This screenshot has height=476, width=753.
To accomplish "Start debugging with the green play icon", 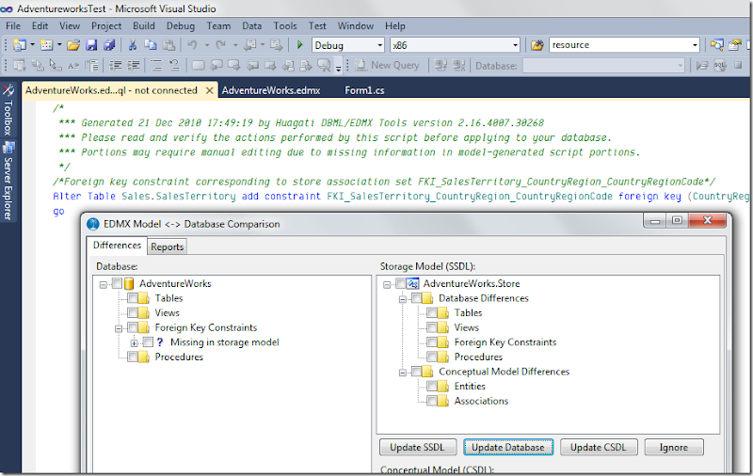I will tap(299, 45).
